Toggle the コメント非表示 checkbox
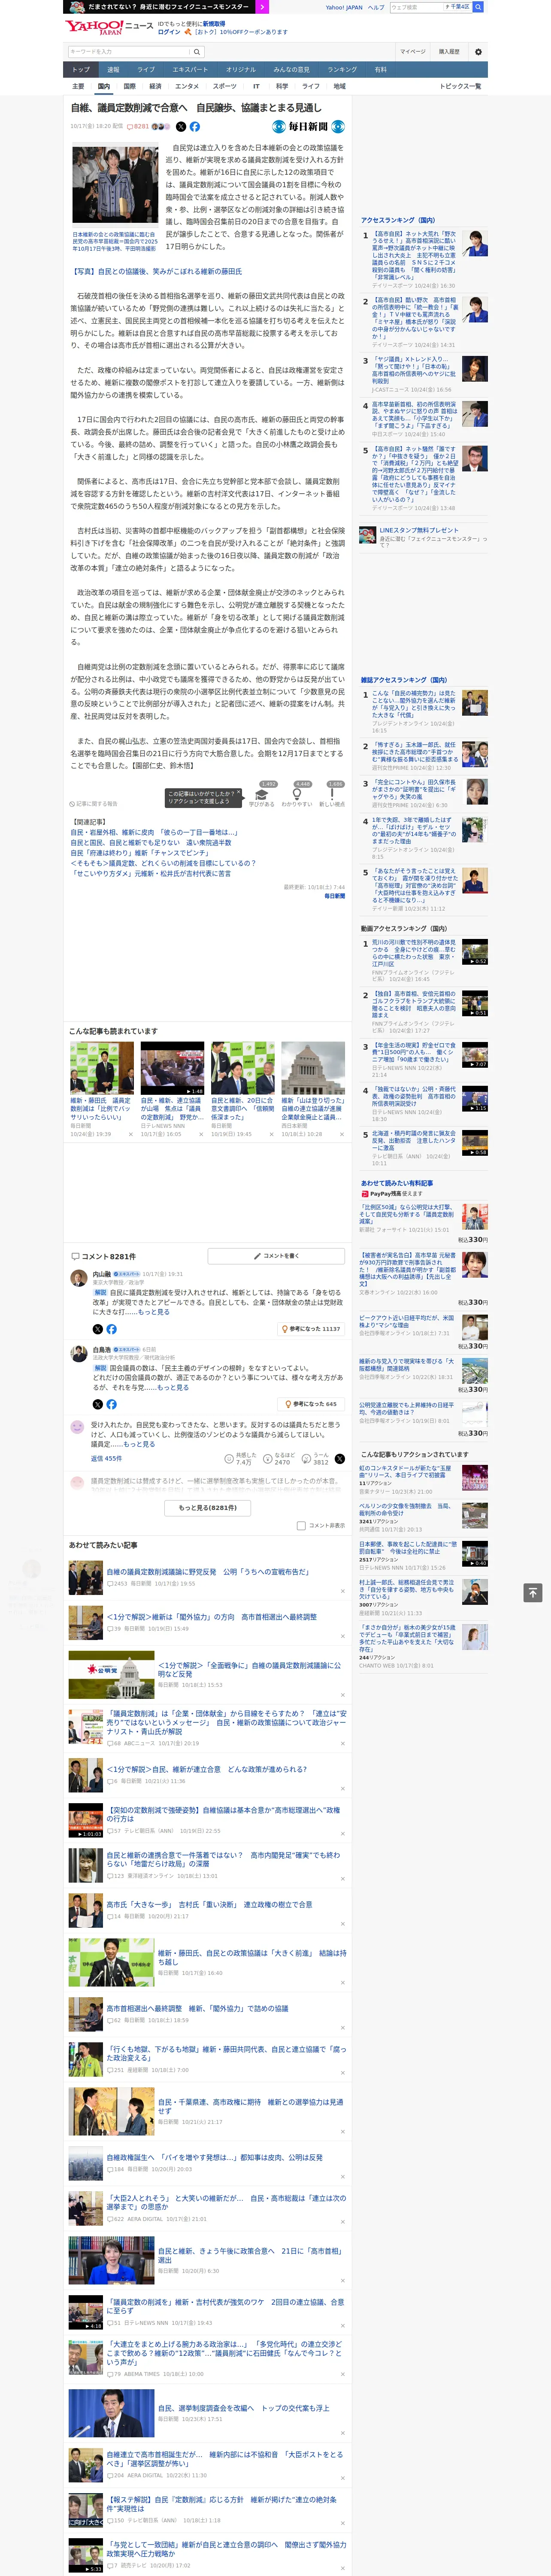The image size is (551, 2576). coord(301,1526)
